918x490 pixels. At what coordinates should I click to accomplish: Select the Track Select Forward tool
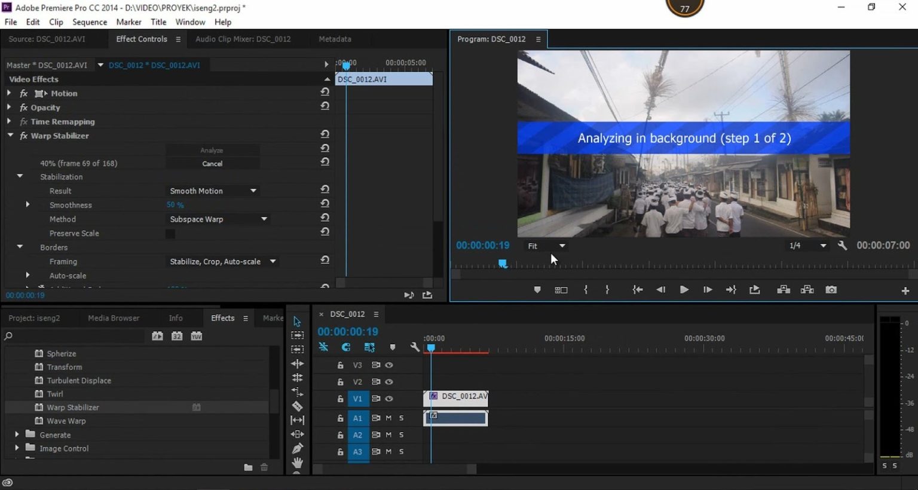pos(297,335)
